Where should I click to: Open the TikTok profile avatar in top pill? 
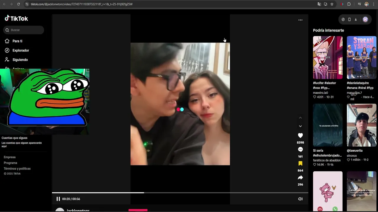tap(365, 19)
